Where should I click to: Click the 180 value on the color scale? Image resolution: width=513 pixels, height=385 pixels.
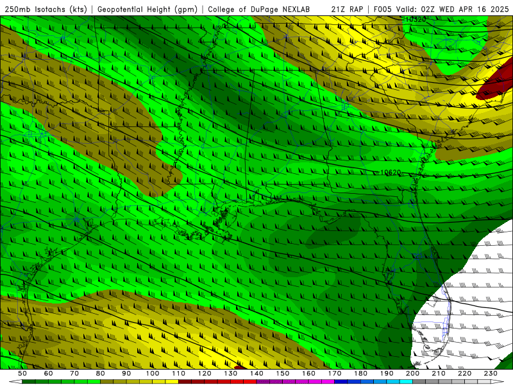[360, 373]
